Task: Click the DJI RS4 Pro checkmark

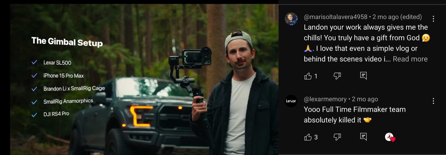Action: (x=34, y=115)
